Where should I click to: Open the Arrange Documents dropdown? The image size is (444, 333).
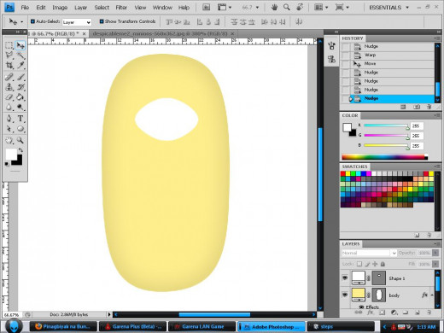(321, 8)
